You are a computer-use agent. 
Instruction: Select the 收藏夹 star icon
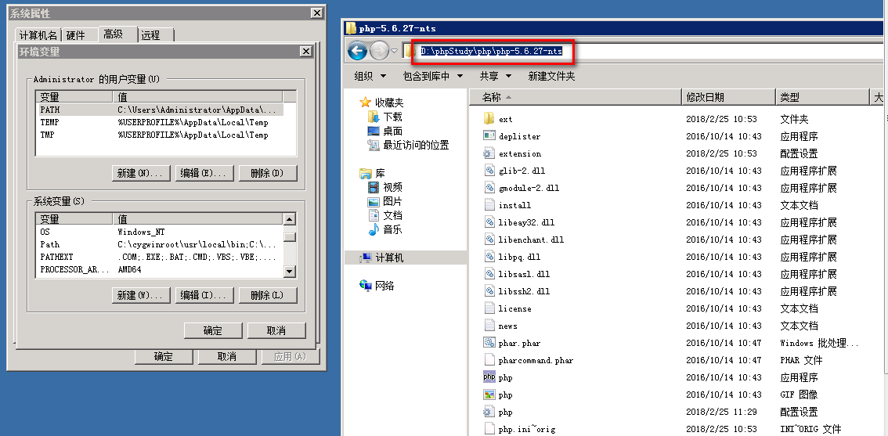365,103
